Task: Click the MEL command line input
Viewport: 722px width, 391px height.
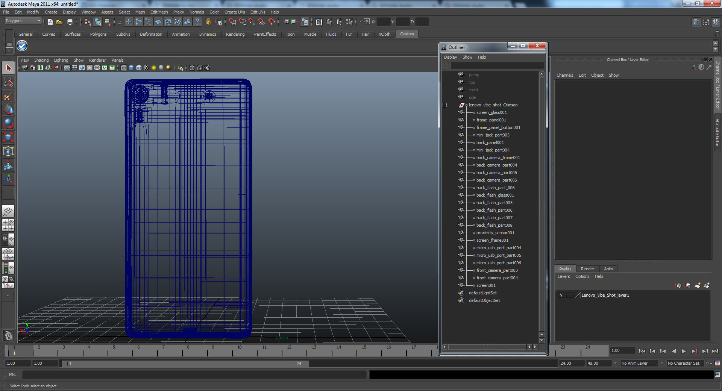Action: coord(194,374)
